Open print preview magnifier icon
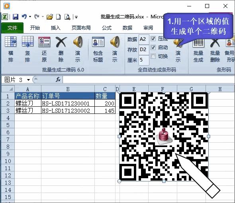The height and width of the screenshot is (203, 235). tap(67, 17)
